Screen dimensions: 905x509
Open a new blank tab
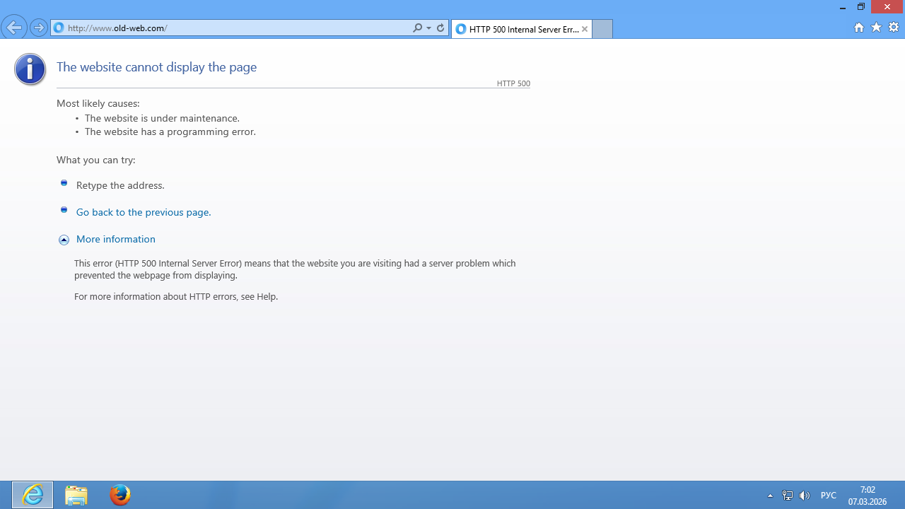(602, 29)
